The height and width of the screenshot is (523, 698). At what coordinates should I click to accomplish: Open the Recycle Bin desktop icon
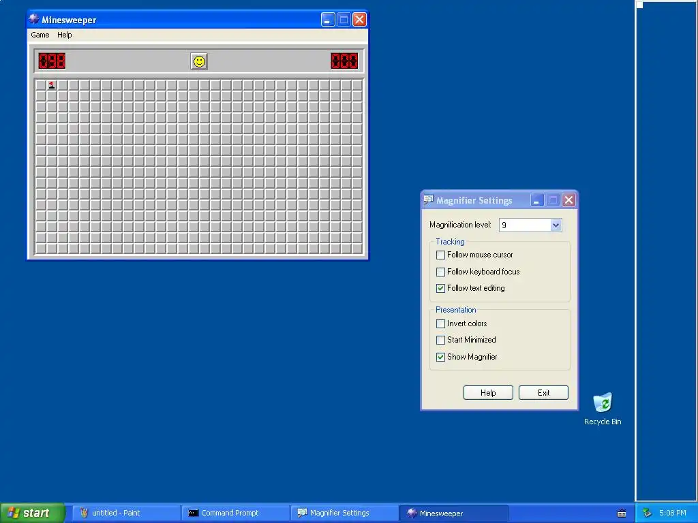click(x=603, y=409)
